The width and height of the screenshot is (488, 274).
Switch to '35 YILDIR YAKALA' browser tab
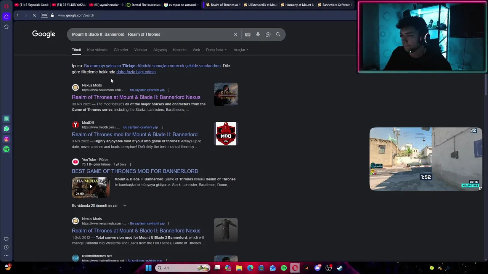click(69, 5)
